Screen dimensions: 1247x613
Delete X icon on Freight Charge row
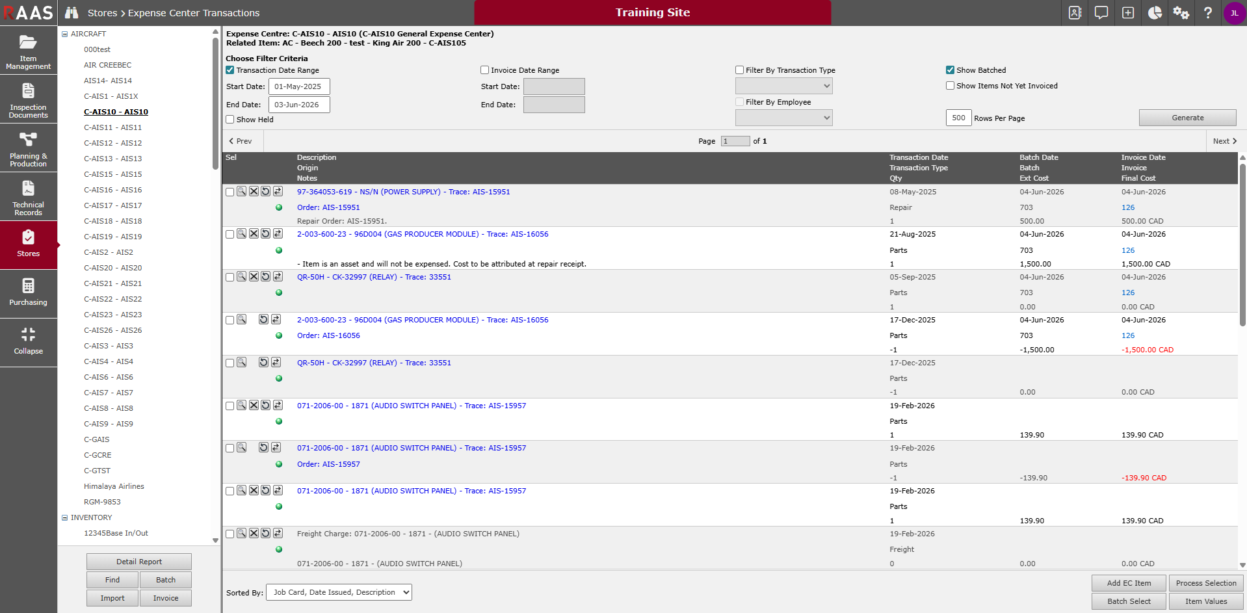click(254, 533)
